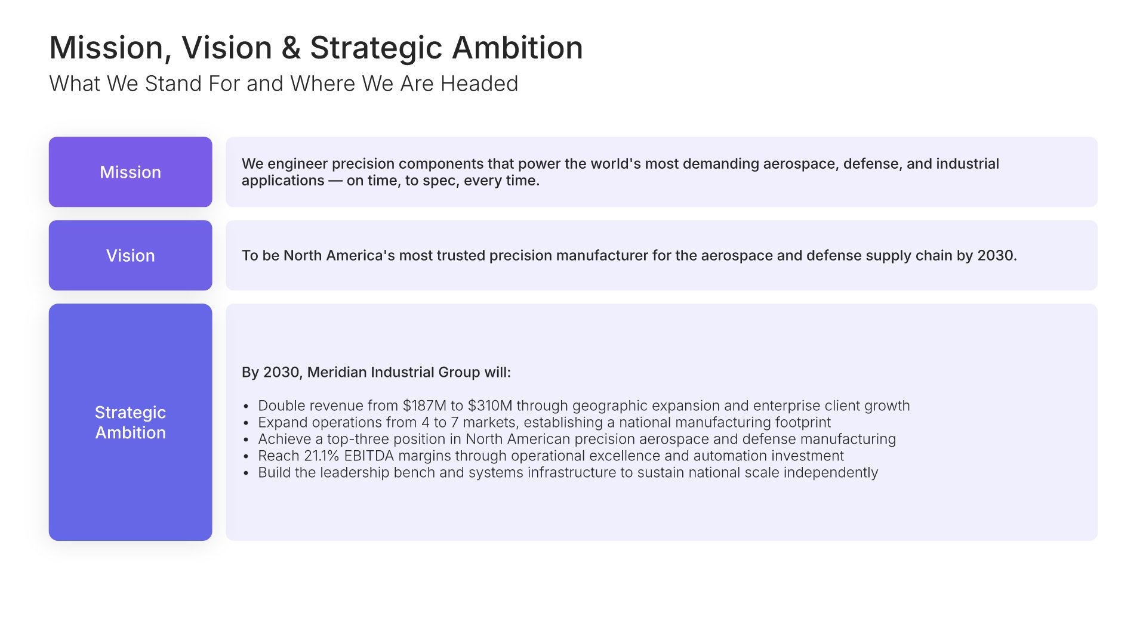The width and height of the screenshot is (1146, 644).
Task: Click 'on time, to spec, every time' phrase
Action: point(443,181)
